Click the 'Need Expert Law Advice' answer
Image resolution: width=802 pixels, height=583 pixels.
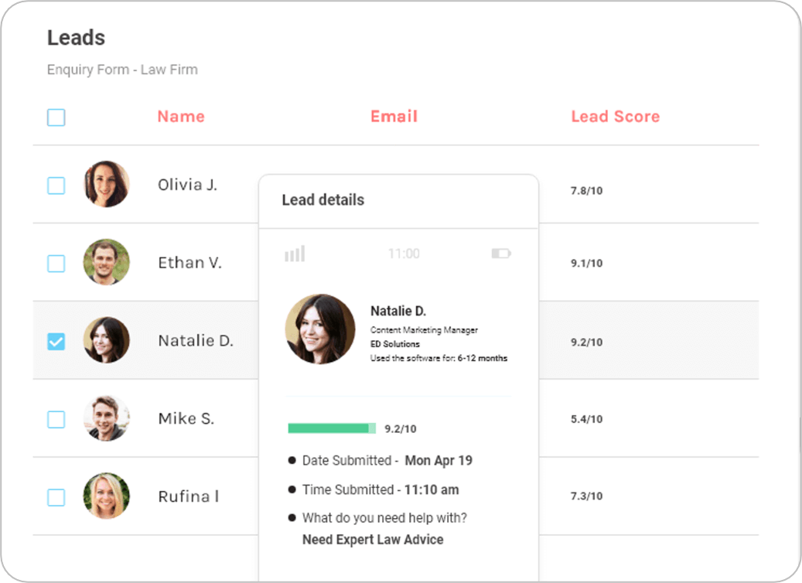pyautogui.click(x=373, y=540)
